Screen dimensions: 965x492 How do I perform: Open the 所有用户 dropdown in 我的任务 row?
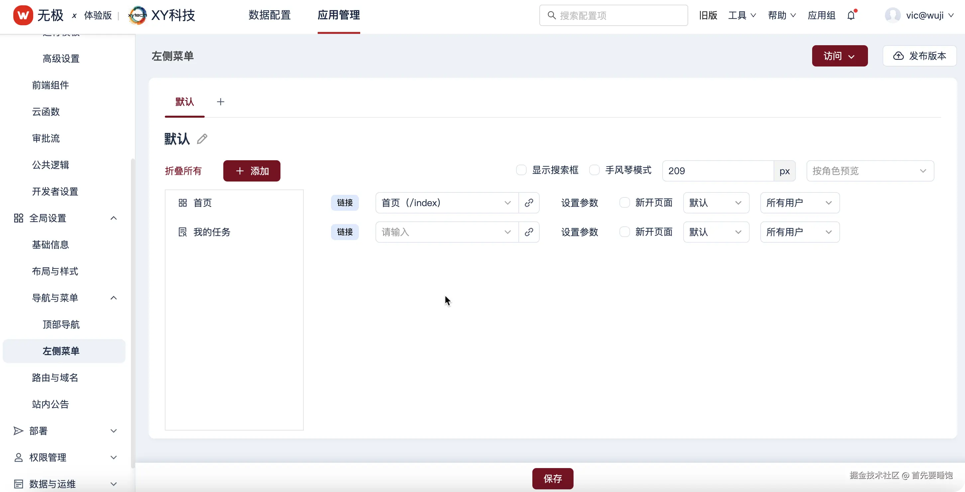coord(800,232)
